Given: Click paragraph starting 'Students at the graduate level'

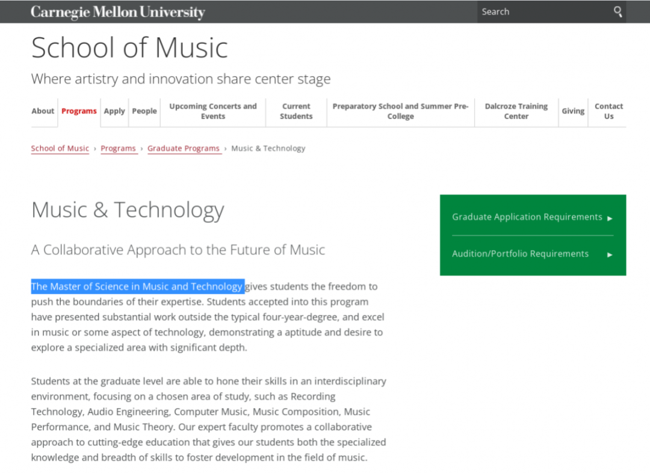Looking at the screenshot, I should (x=209, y=419).
